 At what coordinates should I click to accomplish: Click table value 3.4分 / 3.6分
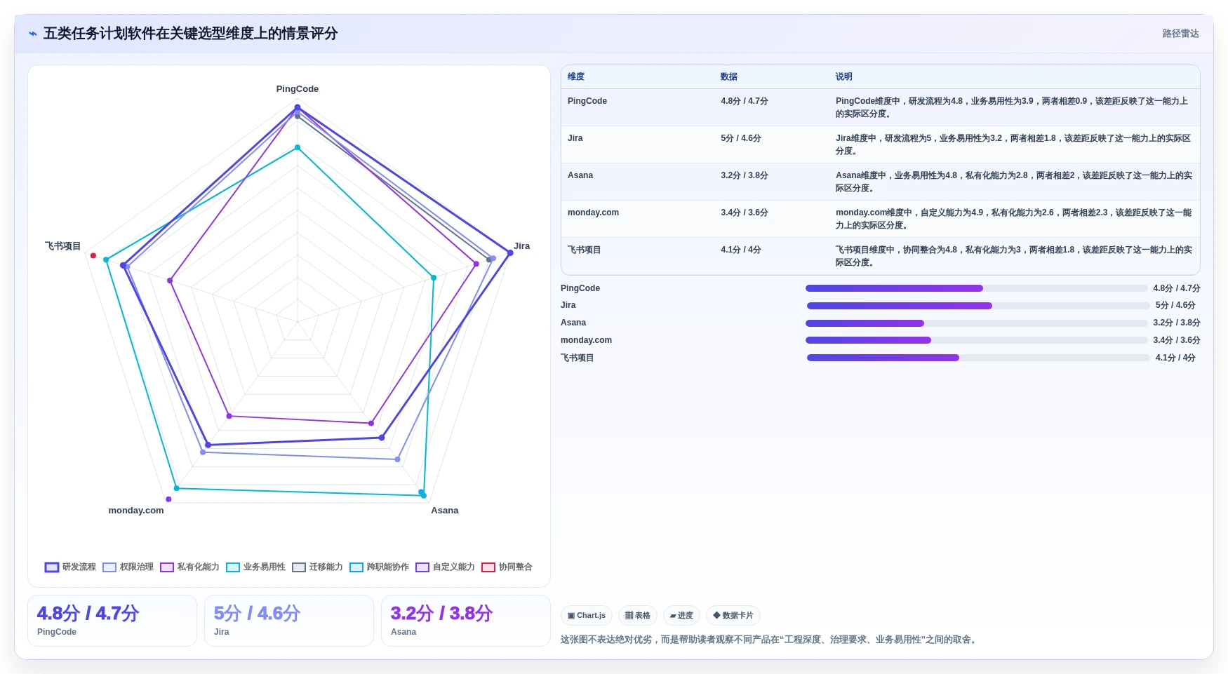745,213
